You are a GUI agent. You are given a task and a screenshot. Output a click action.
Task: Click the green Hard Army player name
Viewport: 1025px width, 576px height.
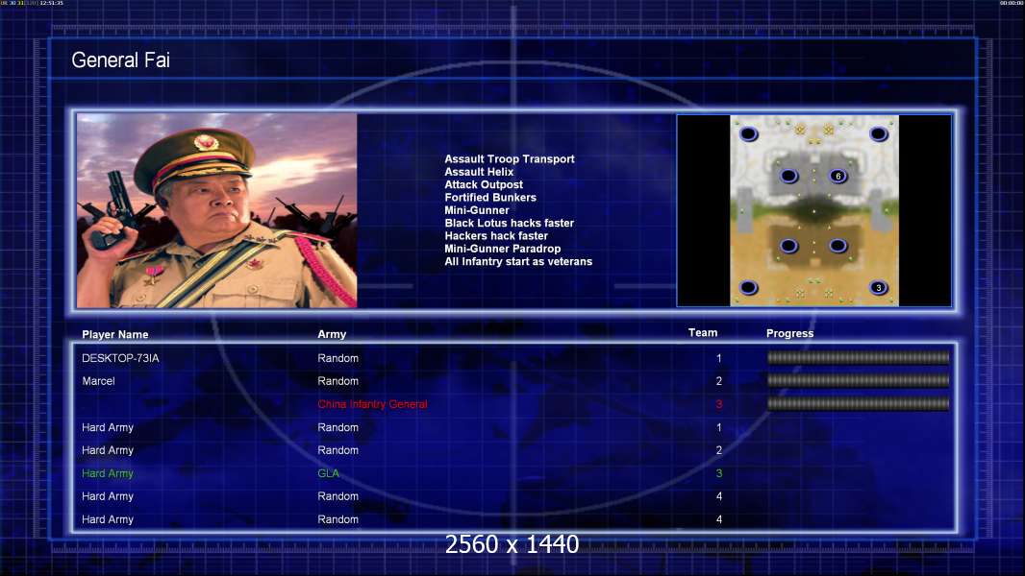[x=108, y=473]
